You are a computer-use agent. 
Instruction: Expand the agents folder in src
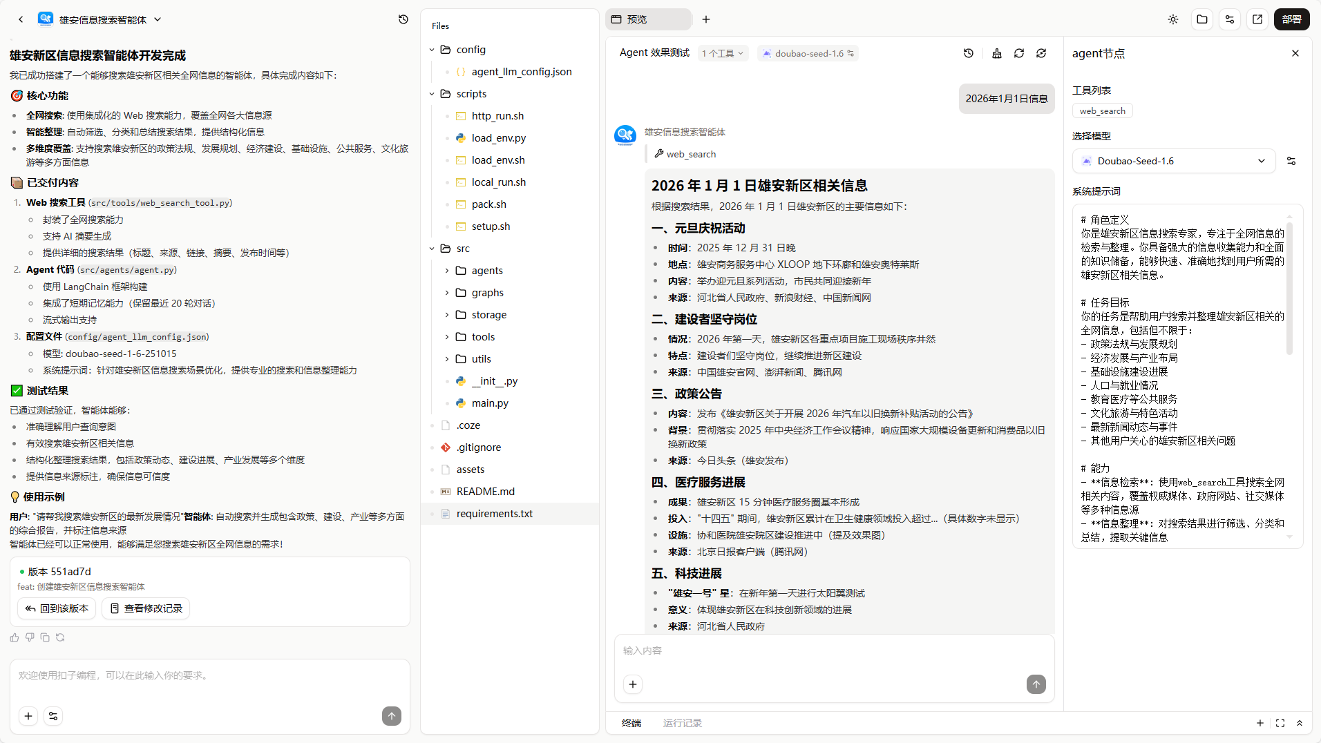447,271
